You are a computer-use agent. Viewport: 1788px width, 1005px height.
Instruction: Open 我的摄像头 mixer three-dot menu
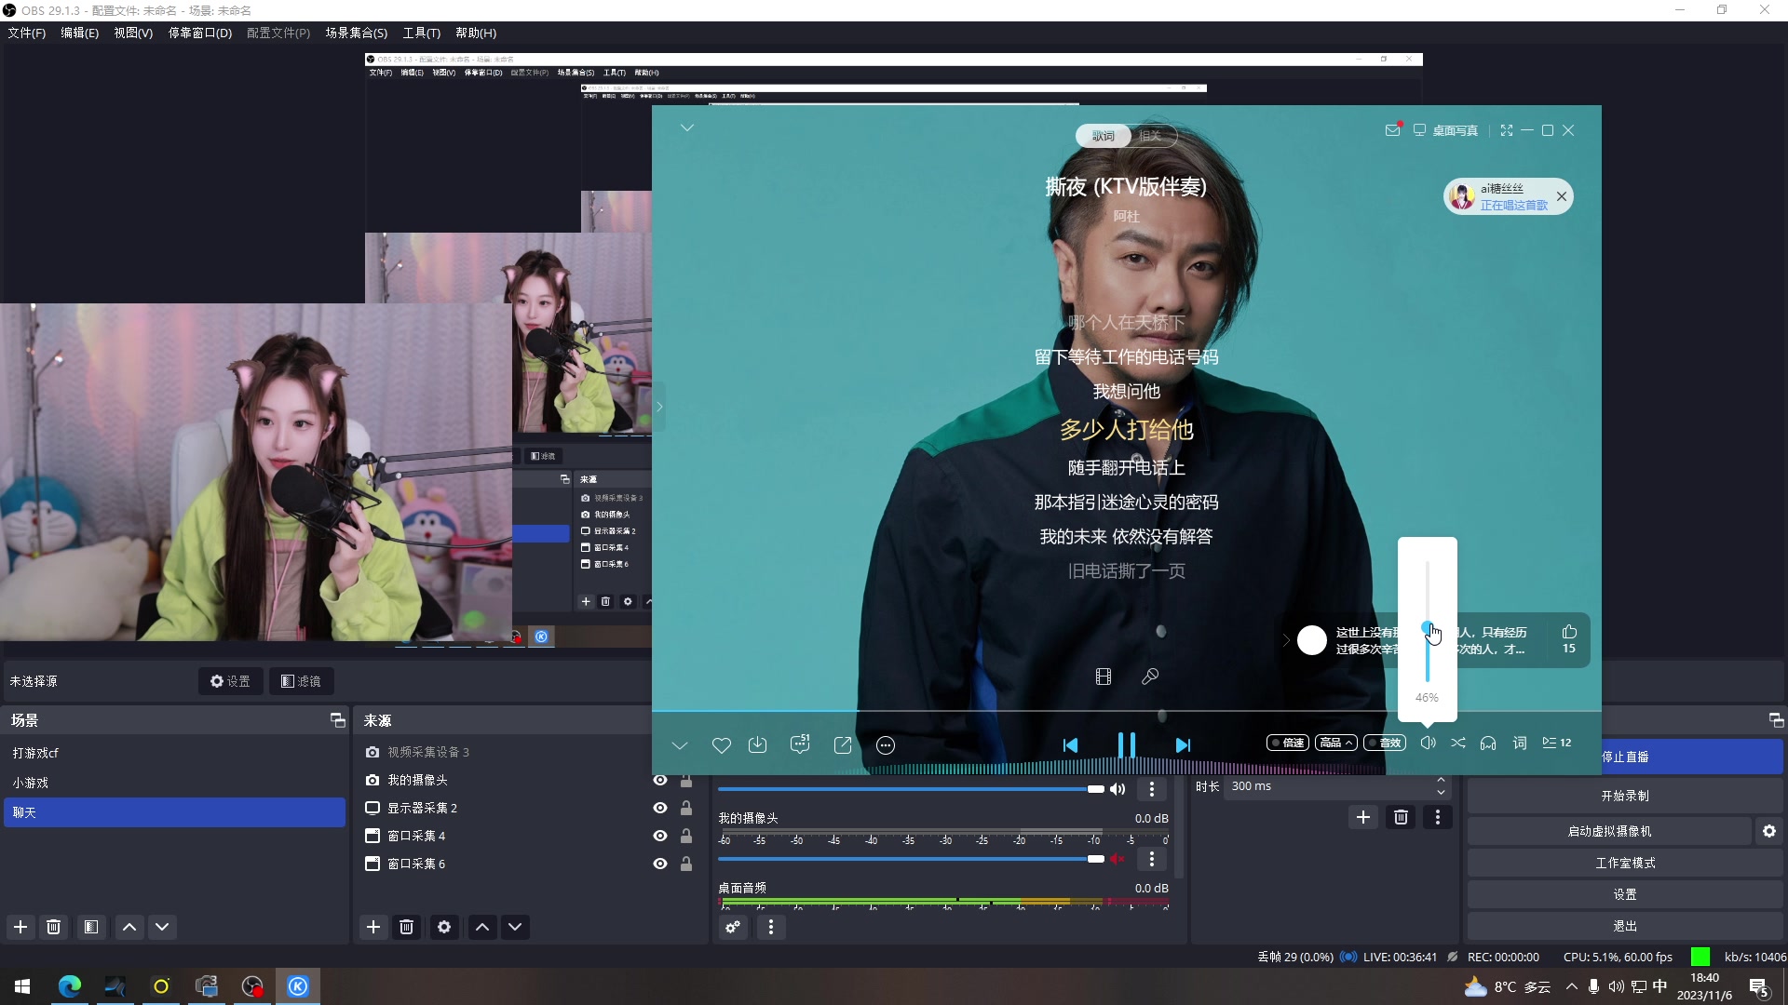tap(1152, 859)
